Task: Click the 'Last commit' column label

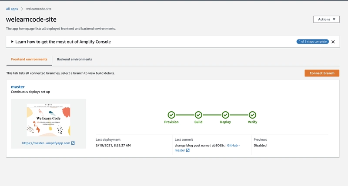Action: (x=184, y=139)
